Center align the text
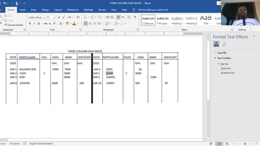The height and width of the screenshot is (146, 260). pos(90,24)
